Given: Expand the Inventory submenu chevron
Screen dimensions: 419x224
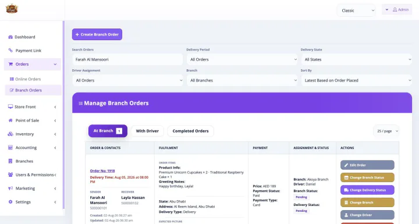Looking at the screenshot, I should [x=55, y=134].
